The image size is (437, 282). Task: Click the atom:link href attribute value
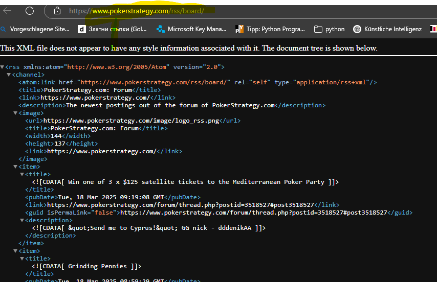pyautogui.click(x=154, y=82)
